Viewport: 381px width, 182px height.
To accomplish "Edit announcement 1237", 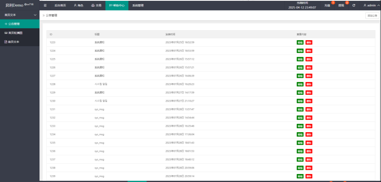I will coord(300,160).
